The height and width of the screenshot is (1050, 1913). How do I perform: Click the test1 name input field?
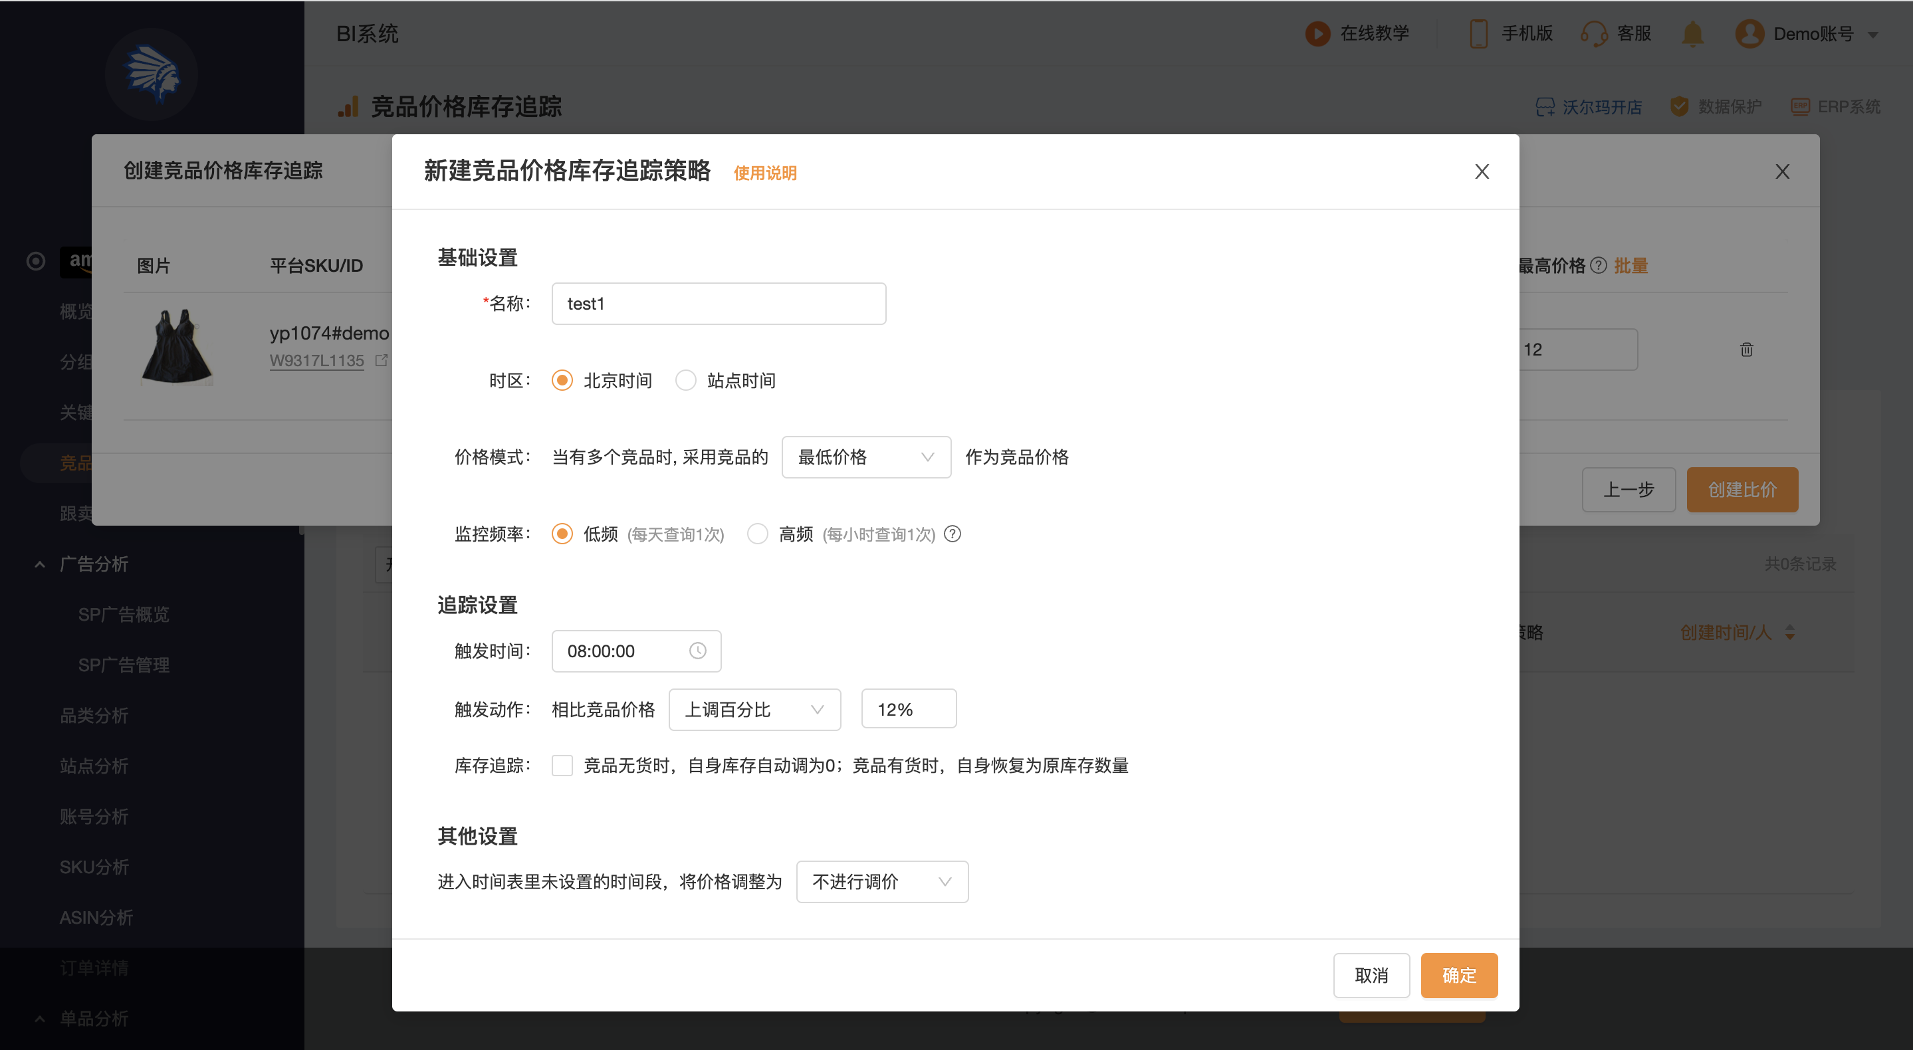718,304
